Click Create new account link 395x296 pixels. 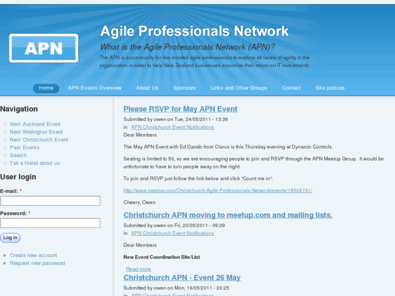(33, 255)
